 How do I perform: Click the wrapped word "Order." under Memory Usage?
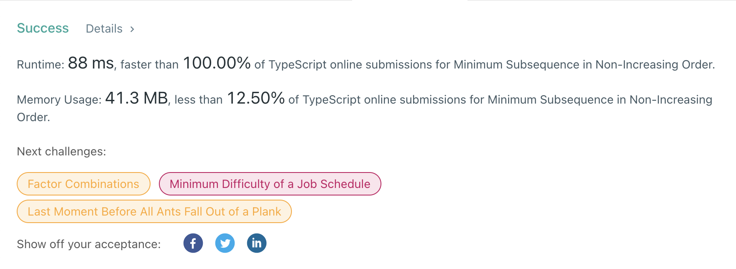tap(33, 117)
